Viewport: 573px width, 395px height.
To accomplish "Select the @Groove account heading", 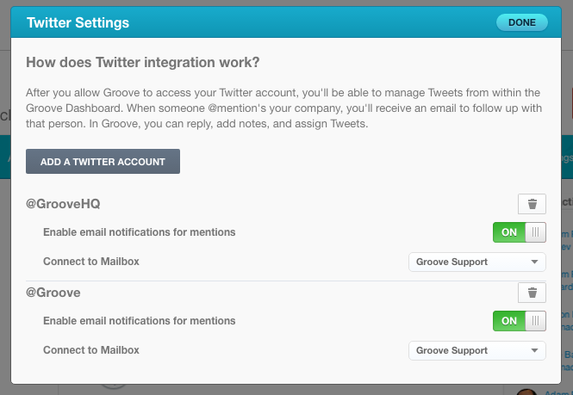I will click(x=53, y=293).
